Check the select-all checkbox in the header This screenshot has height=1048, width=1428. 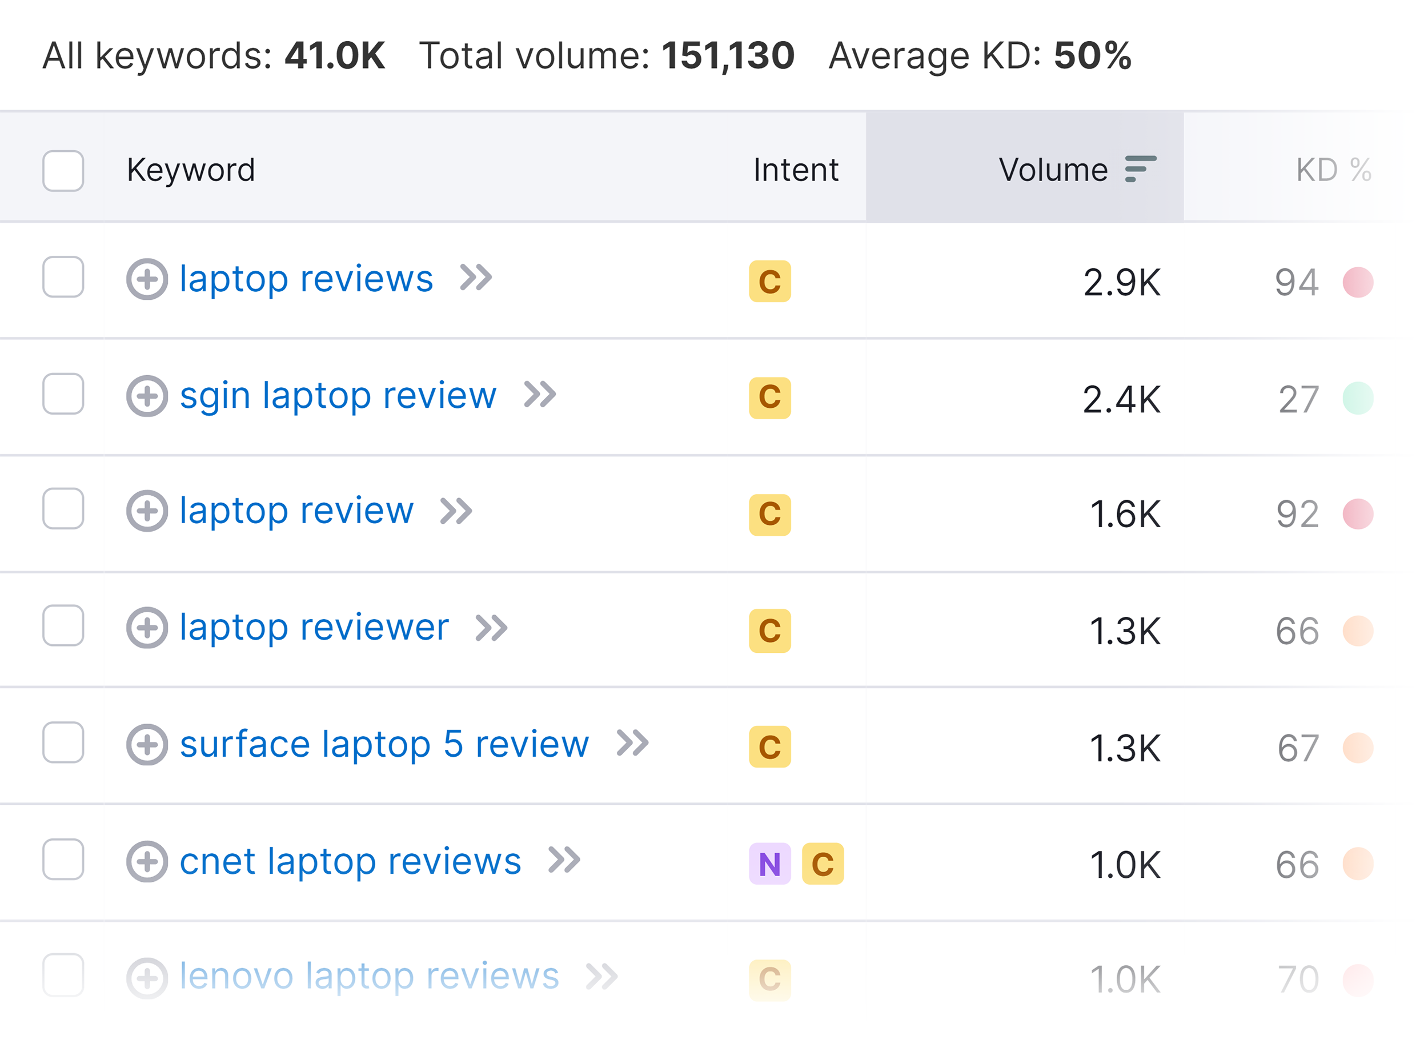[x=62, y=170]
